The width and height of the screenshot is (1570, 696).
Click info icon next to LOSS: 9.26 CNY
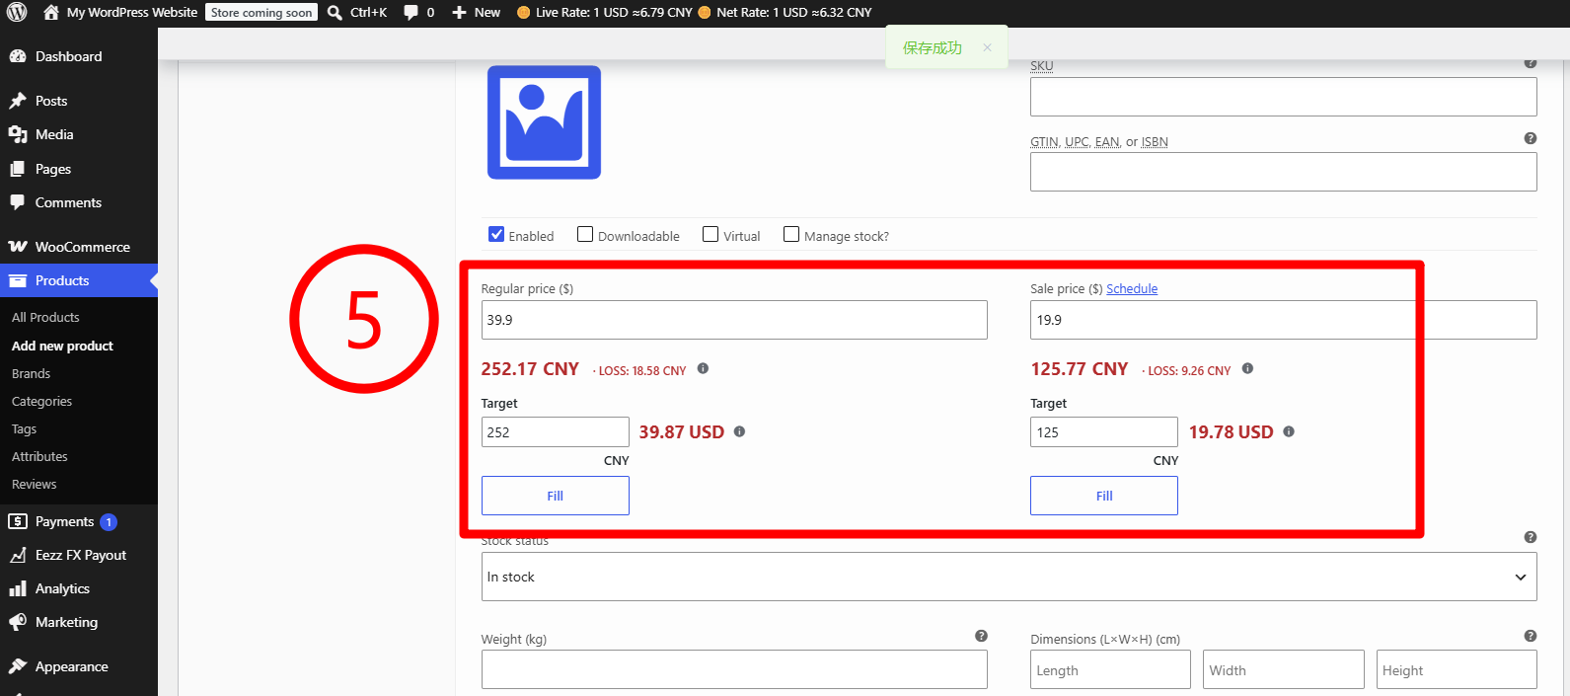click(x=1248, y=368)
